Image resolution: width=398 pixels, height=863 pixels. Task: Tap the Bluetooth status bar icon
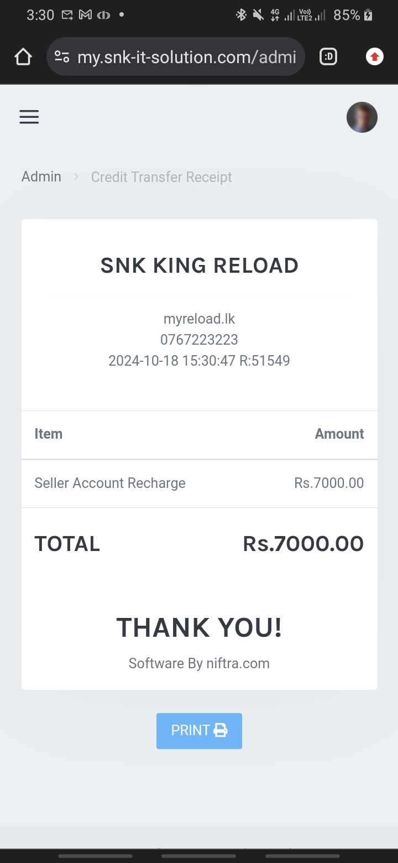click(x=241, y=15)
